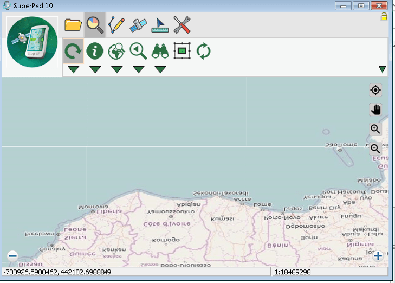Click the zoom out magnifier on map
The image size is (395, 283).
pyautogui.click(x=375, y=149)
